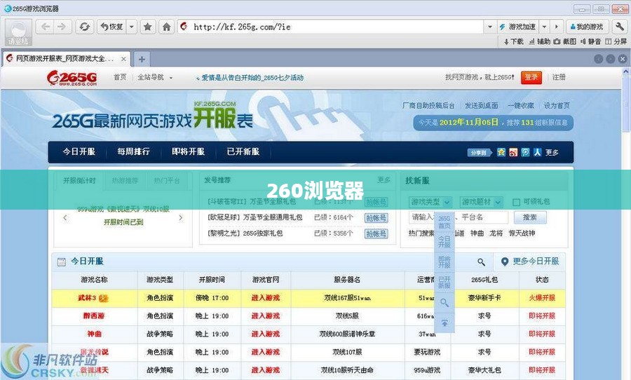The width and height of the screenshot is (631, 380).
Task: Click 发送到桌面 link
Action: point(481,105)
